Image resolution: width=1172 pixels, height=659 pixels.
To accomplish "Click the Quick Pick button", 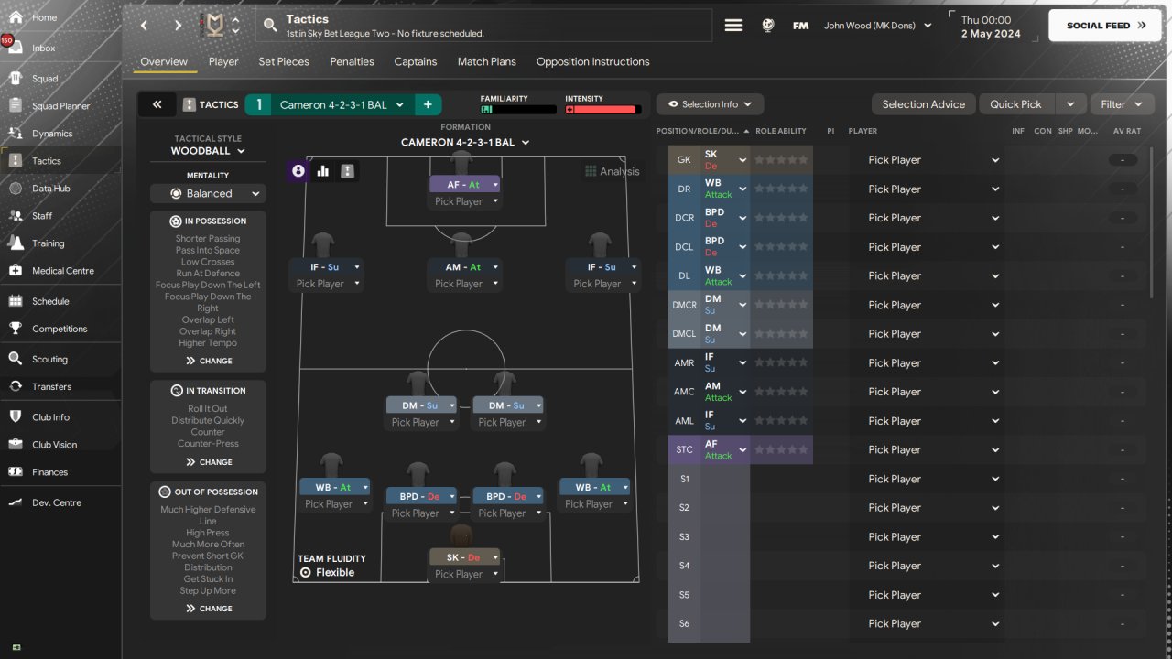I will pyautogui.click(x=1016, y=104).
